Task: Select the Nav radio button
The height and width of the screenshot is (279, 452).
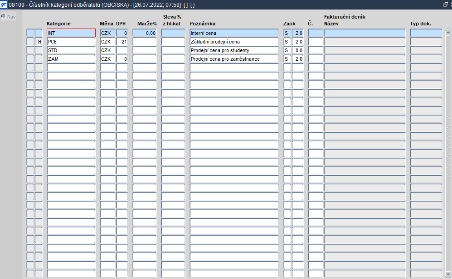Action: tap(4, 16)
